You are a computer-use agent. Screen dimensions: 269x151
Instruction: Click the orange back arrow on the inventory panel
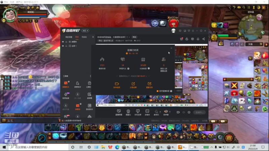(x=225, y=80)
